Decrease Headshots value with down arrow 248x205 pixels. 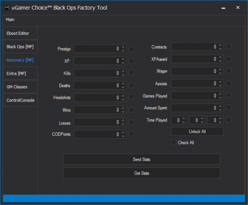click(123, 99)
